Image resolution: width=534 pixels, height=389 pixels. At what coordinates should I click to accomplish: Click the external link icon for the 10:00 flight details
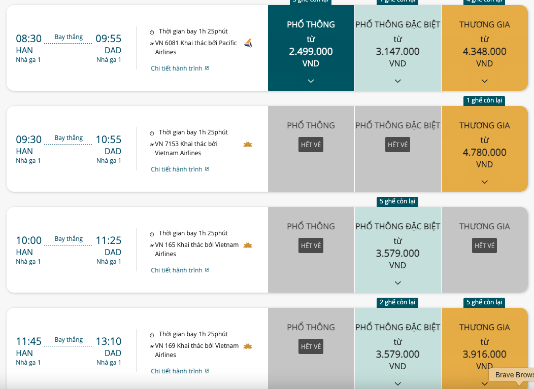pyautogui.click(x=207, y=270)
